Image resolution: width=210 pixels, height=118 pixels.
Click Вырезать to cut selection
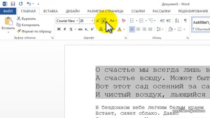click(26, 19)
